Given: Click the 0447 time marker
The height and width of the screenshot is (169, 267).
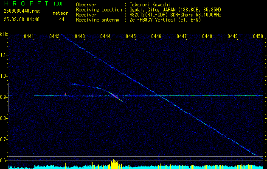Looking at the screenshot, I should click(182, 36).
